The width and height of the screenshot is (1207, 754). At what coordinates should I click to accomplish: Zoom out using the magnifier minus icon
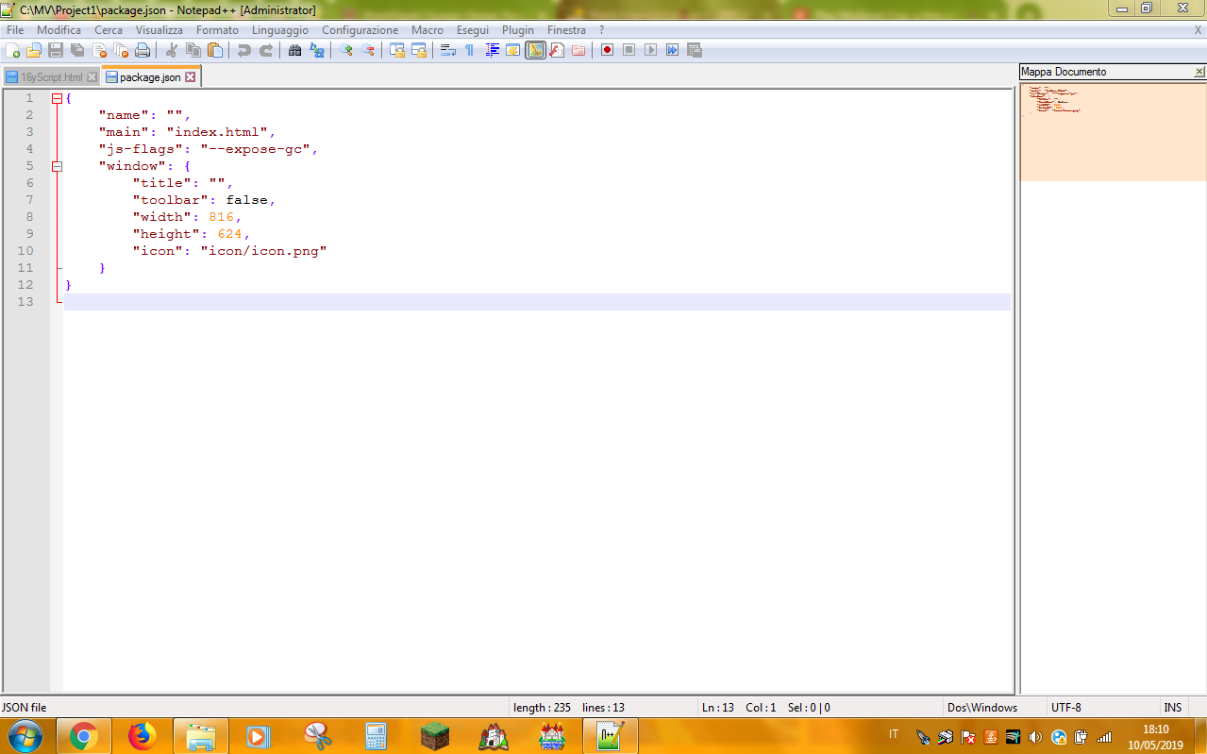(x=368, y=50)
